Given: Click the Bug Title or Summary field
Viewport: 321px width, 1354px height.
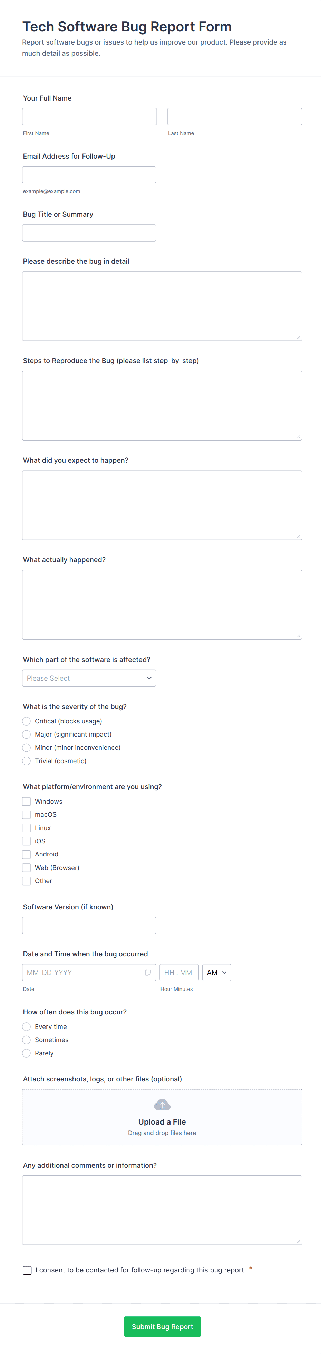Looking at the screenshot, I should [89, 233].
